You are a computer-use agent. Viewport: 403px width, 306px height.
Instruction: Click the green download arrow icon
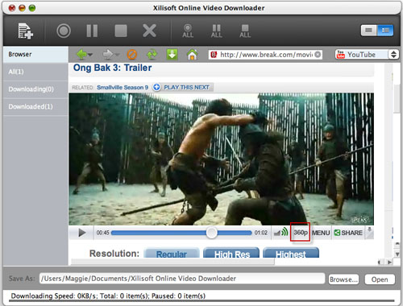(172, 55)
